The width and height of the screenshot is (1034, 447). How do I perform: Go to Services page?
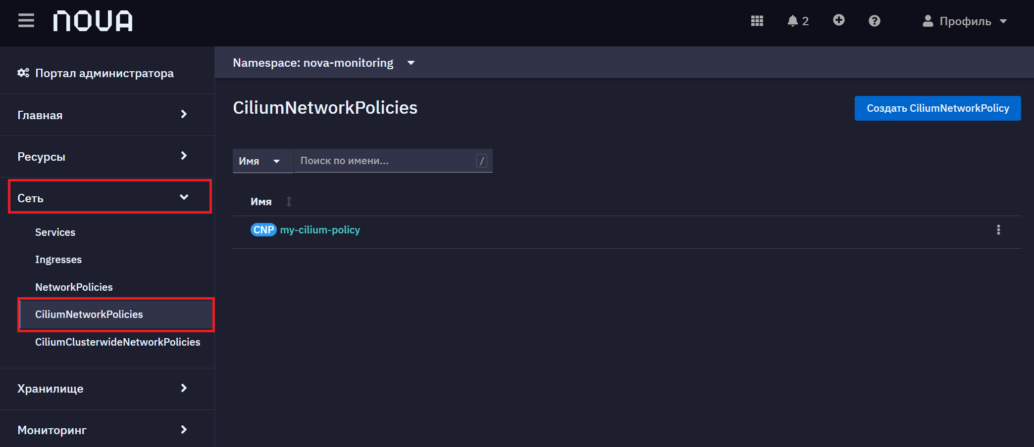[55, 232]
